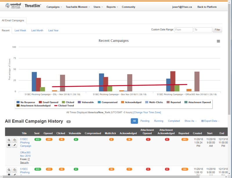
Task: Expand the Reports dropdown menu
Action: point(112,7)
